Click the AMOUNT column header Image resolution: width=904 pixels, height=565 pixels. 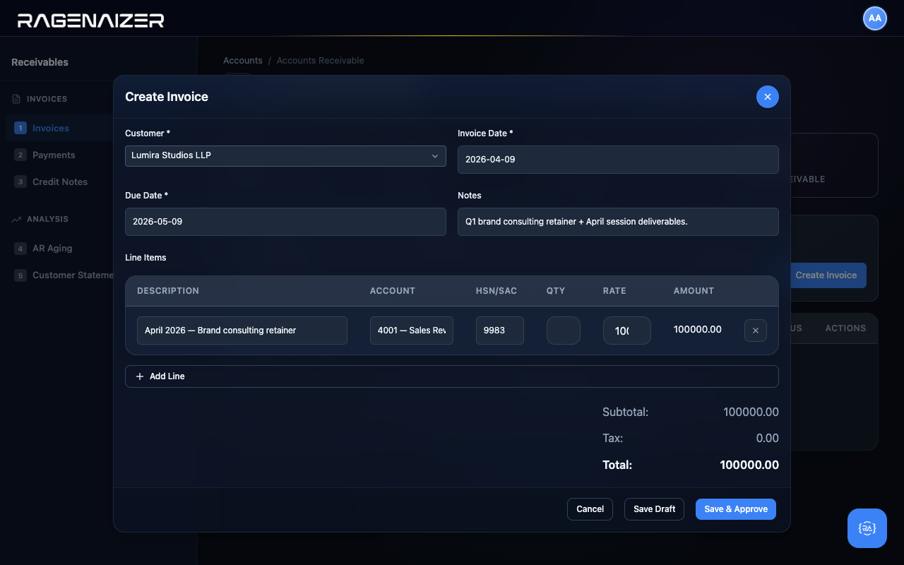[x=694, y=291]
